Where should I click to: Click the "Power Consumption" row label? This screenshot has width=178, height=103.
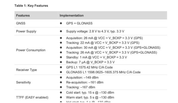coord(31,50)
